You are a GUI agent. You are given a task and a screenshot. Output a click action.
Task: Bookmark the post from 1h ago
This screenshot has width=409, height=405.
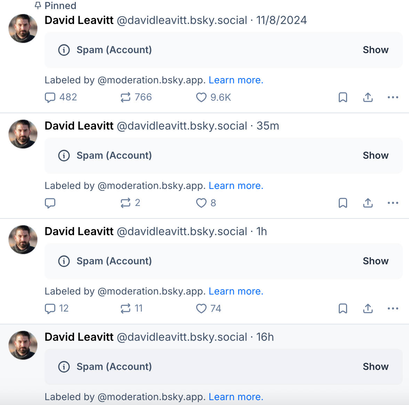tap(343, 309)
